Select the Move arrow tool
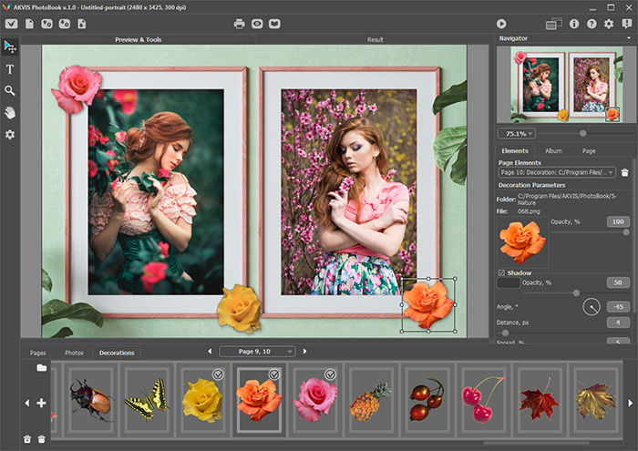 pyautogui.click(x=10, y=47)
